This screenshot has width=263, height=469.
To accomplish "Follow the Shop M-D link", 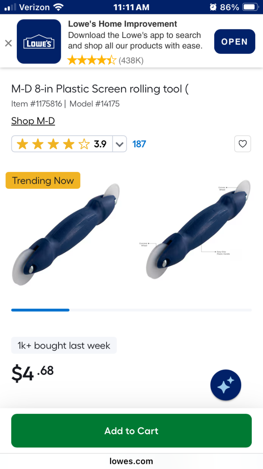I will [33, 121].
